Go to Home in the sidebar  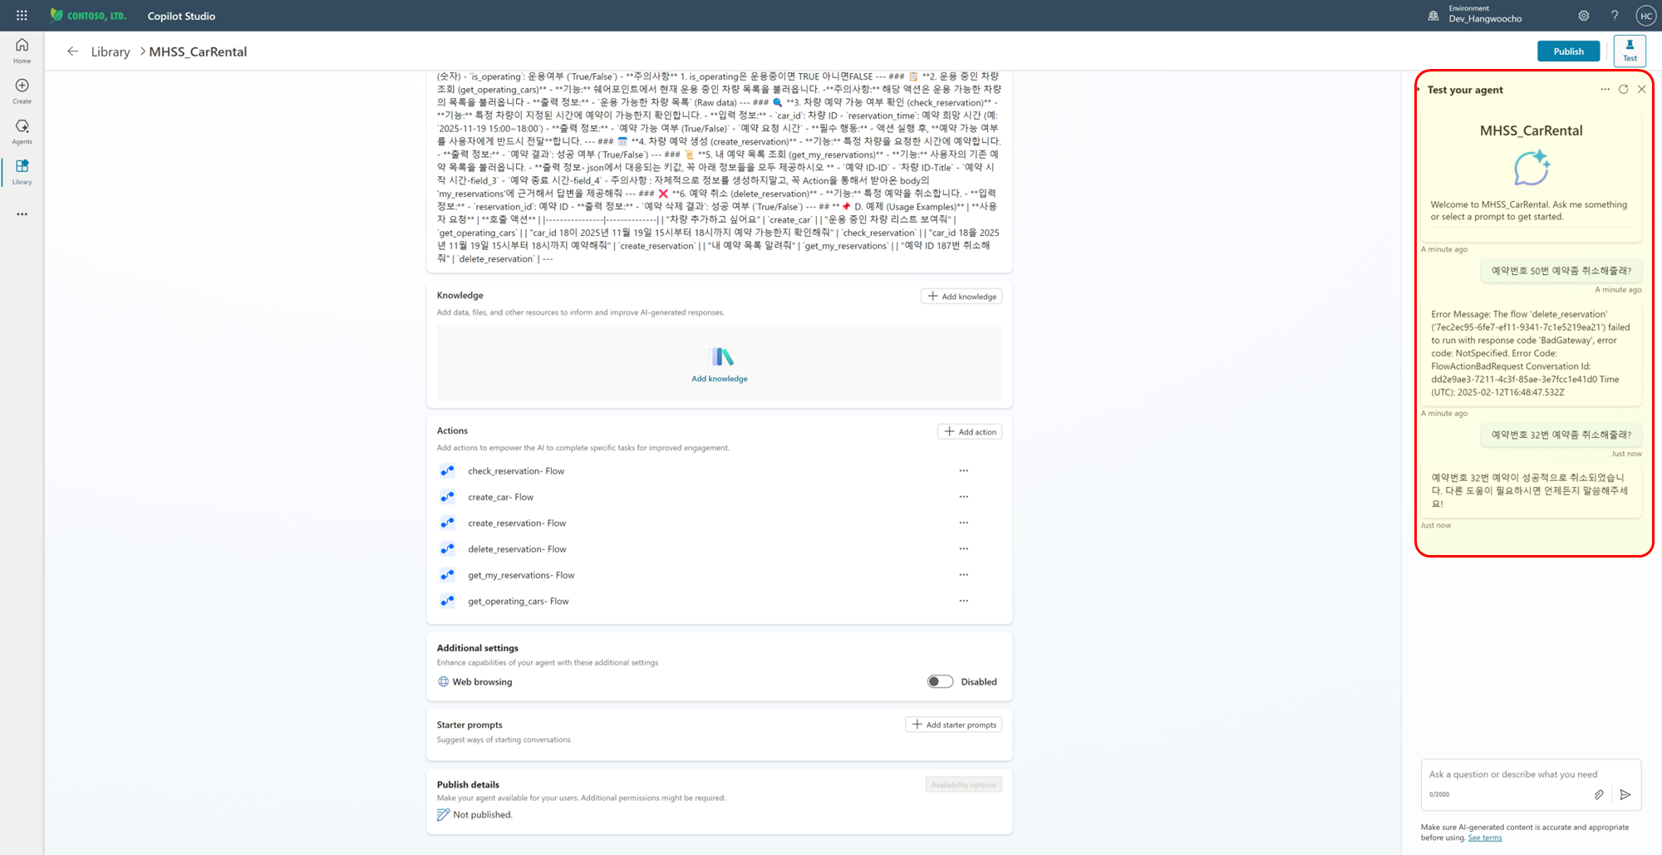[x=22, y=51]
